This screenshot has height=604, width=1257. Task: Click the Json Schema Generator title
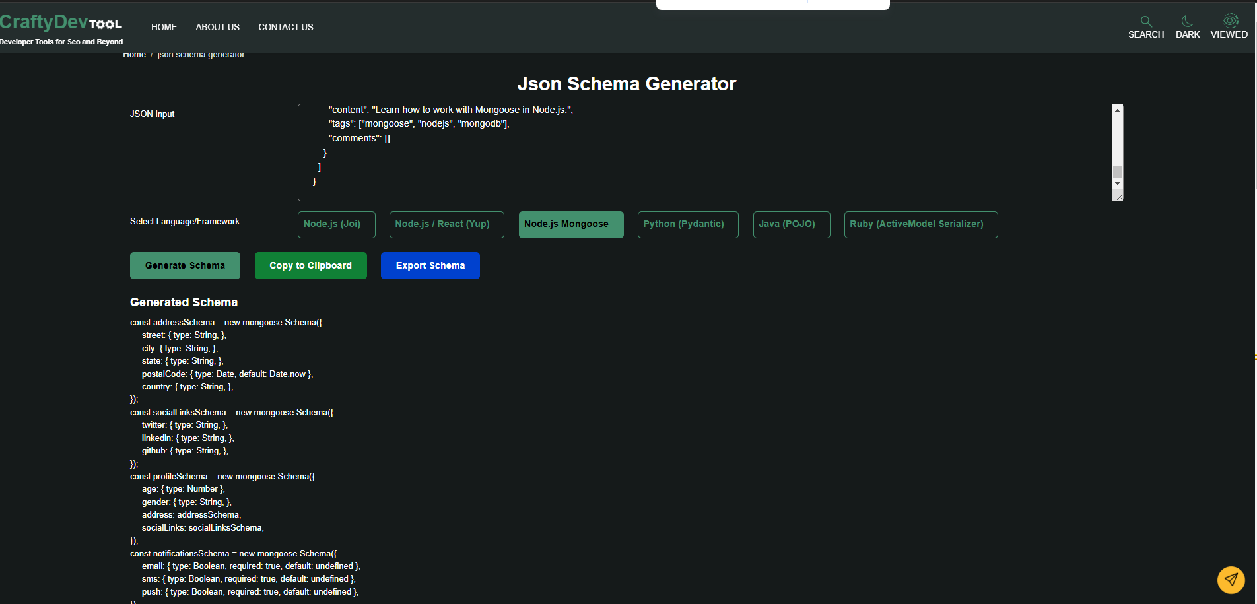click(627, 84)
